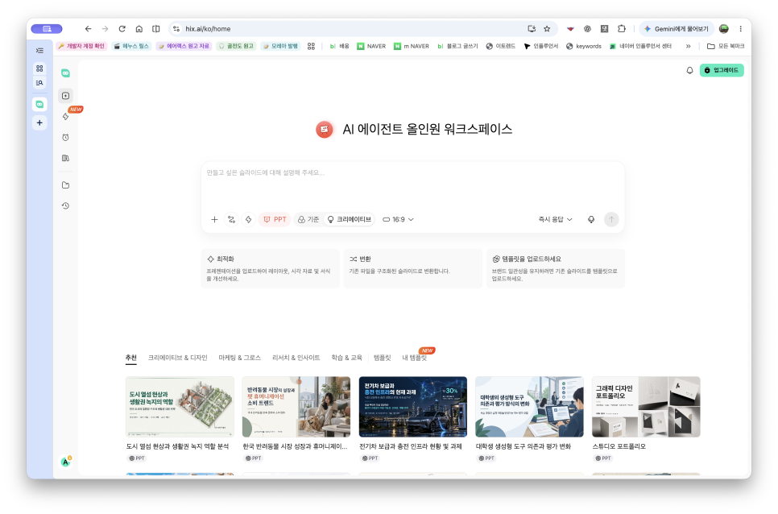Collapse the browser side panel list icon
Screen dimensions: 778x514
39,51
